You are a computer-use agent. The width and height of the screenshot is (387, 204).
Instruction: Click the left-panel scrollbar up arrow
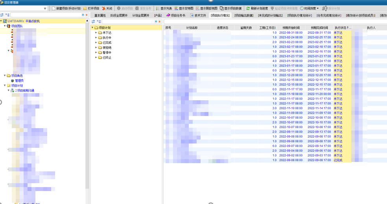point(87,21)
